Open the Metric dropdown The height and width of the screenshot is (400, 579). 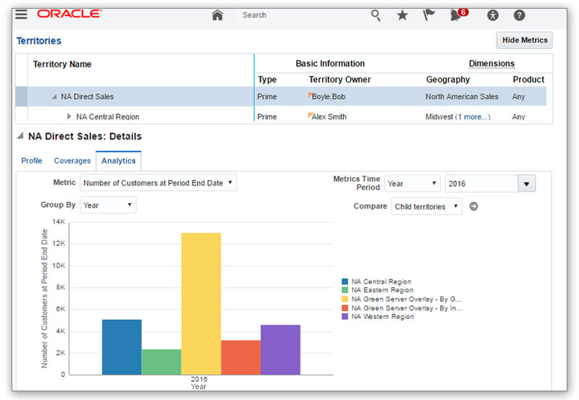(159, 183)
